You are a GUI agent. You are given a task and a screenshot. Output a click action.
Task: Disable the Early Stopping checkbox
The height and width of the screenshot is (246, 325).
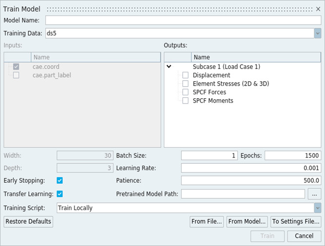(x=60, y=180)
